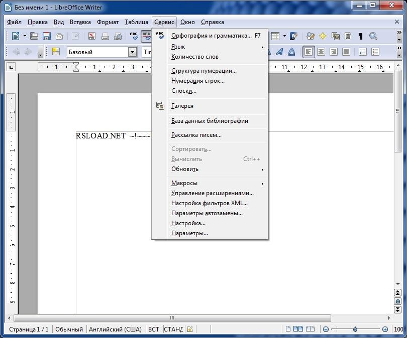Click the zoom slider handle

pyautogui.click(x=355, y=329)
